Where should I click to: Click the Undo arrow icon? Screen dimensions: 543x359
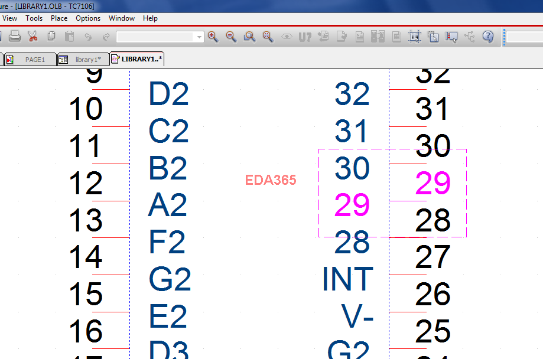tap(88, 37)
